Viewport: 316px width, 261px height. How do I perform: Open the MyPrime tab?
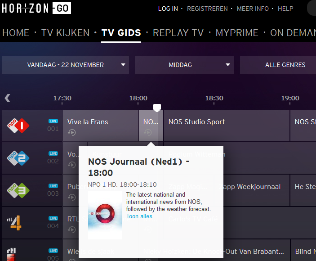(x=237, y=33)
